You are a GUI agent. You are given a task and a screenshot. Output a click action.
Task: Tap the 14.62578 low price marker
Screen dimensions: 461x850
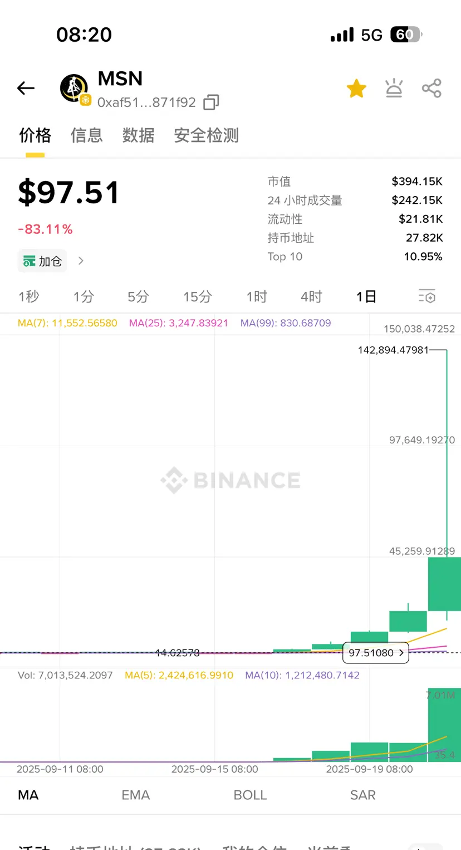tap(177, 653)
